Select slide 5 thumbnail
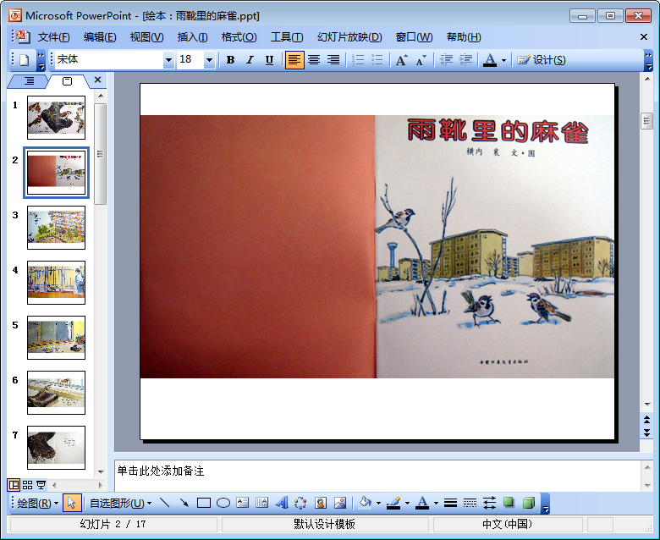 point(56,338)
